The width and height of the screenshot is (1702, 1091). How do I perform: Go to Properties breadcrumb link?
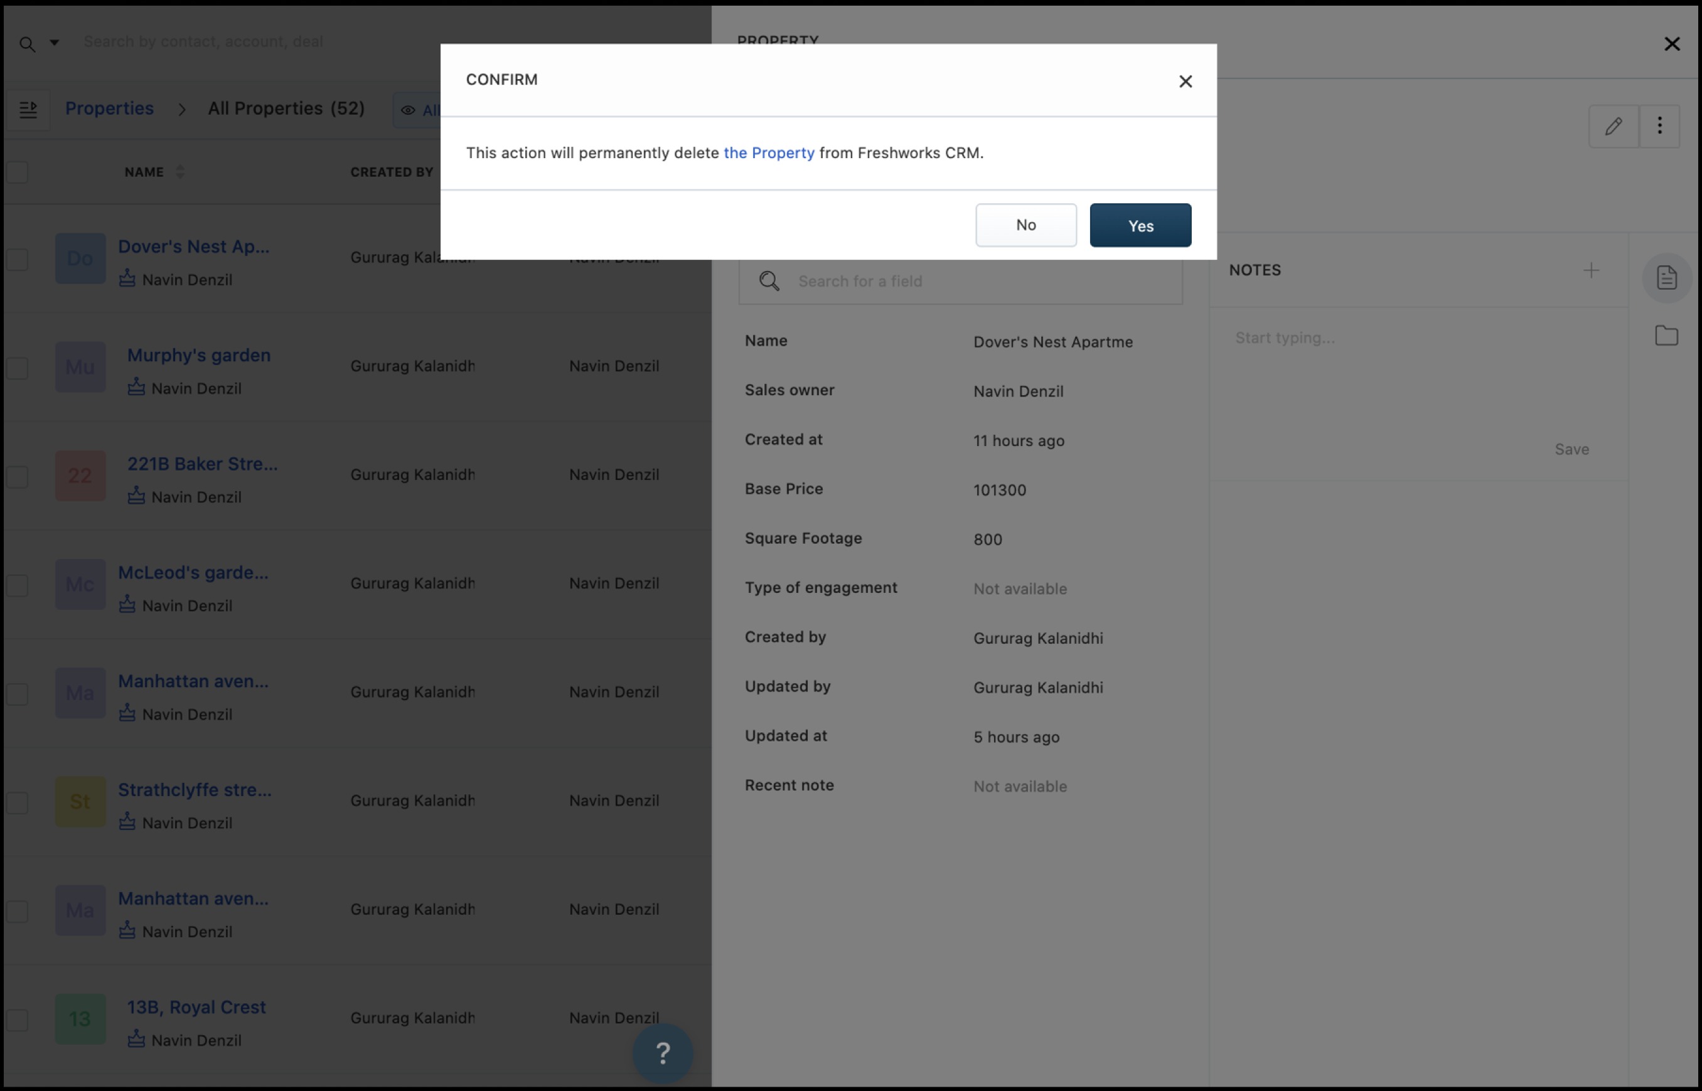click(109, 109)
